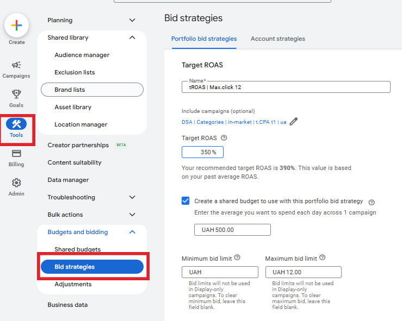Expand the Planning section

(x=132, y=20)
